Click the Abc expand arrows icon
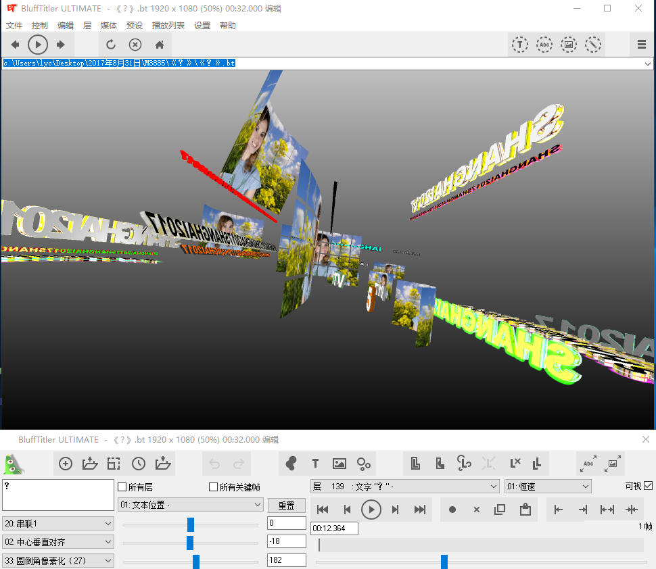Viewport: 656px width, 569px height. point(588,464)
